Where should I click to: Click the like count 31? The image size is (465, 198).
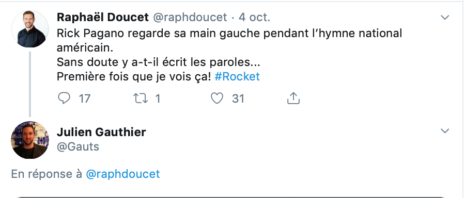[238, 98]
